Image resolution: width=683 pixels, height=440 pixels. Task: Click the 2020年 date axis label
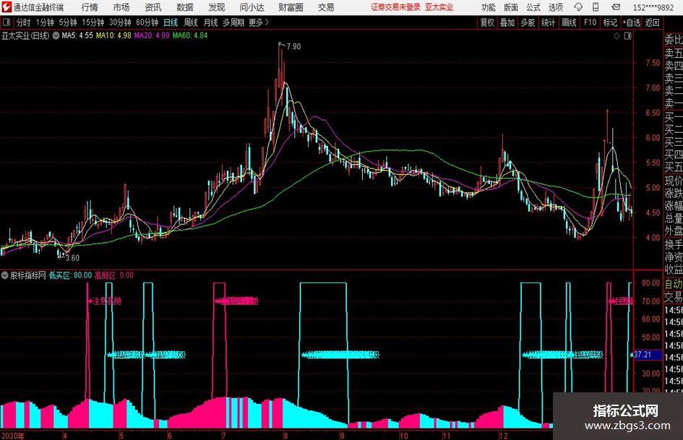coord(12,436)
